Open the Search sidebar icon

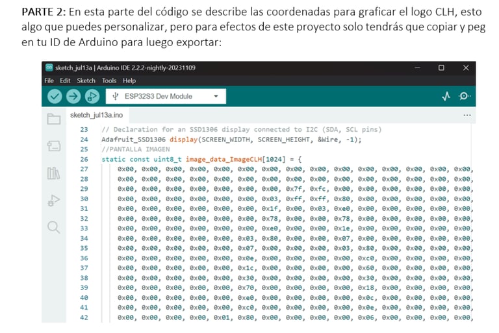point(53,227)
